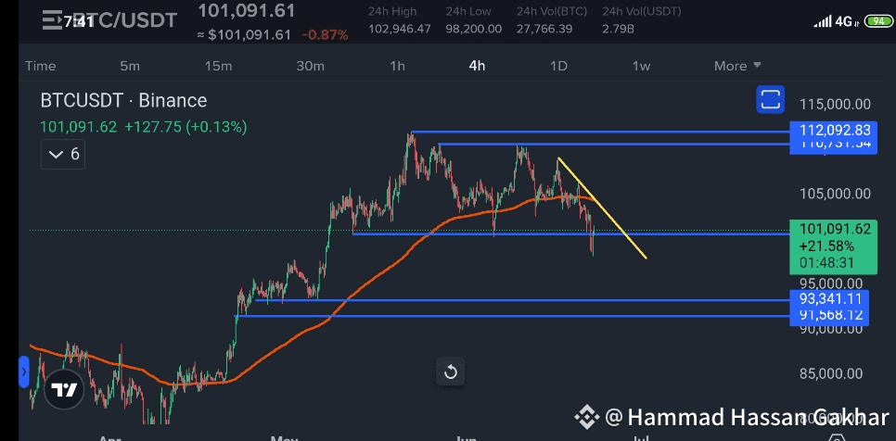
Task: Select the Time chart view
Action: [41, 66]
